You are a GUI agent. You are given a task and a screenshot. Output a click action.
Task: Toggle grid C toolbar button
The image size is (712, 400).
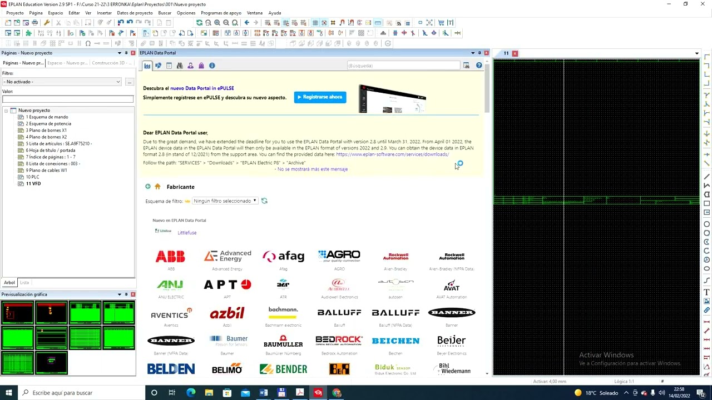(x=286, y=23)
